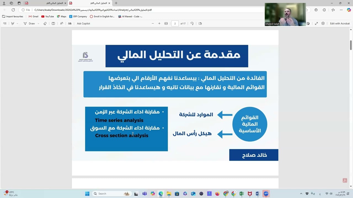Click the Khaled Salah video thumbnail
This screenshot has width=353, height=198.
(x=285, y=14)
